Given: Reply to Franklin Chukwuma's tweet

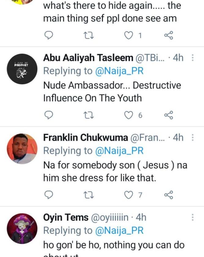Looking at the screenshot, I should pyautogui.click(x=49, y=195).
